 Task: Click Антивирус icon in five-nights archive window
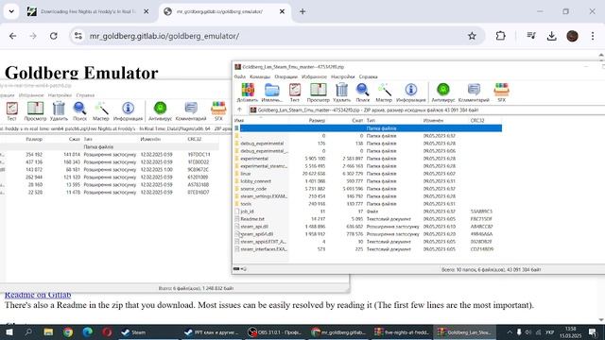click(160, 111)
